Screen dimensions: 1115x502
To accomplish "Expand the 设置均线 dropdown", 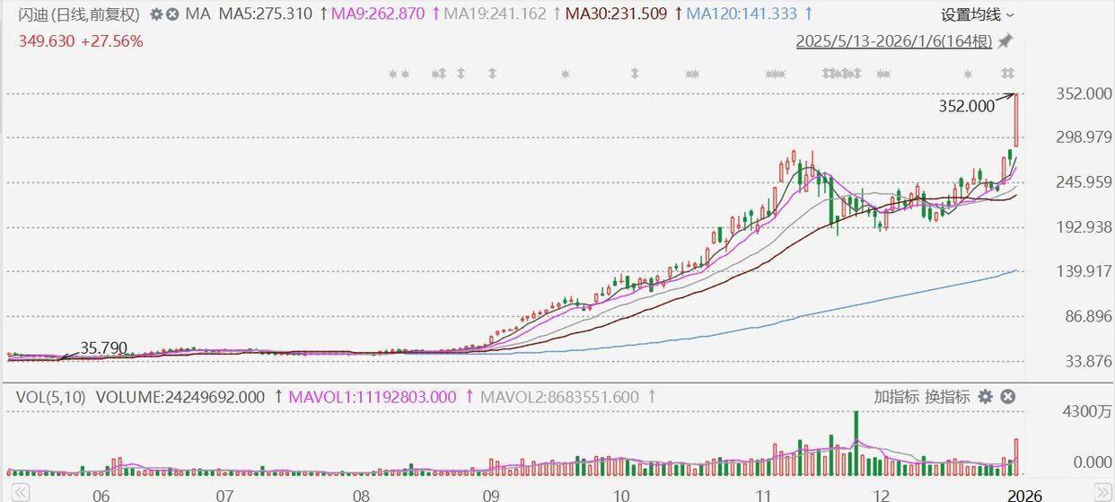I will (x=977, y=14).
